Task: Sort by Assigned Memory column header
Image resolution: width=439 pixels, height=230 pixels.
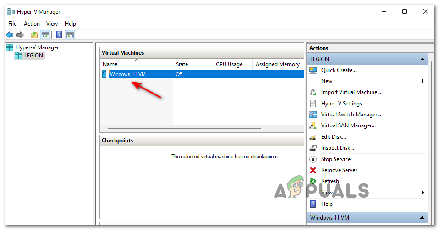Action: click(278, 64)
